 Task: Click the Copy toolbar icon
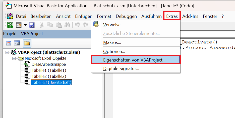click(x=50, y=25)
